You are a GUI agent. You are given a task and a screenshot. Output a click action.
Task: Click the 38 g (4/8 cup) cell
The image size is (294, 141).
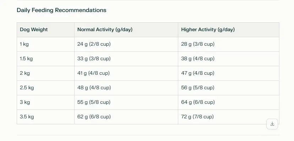[x=229, y=59]
